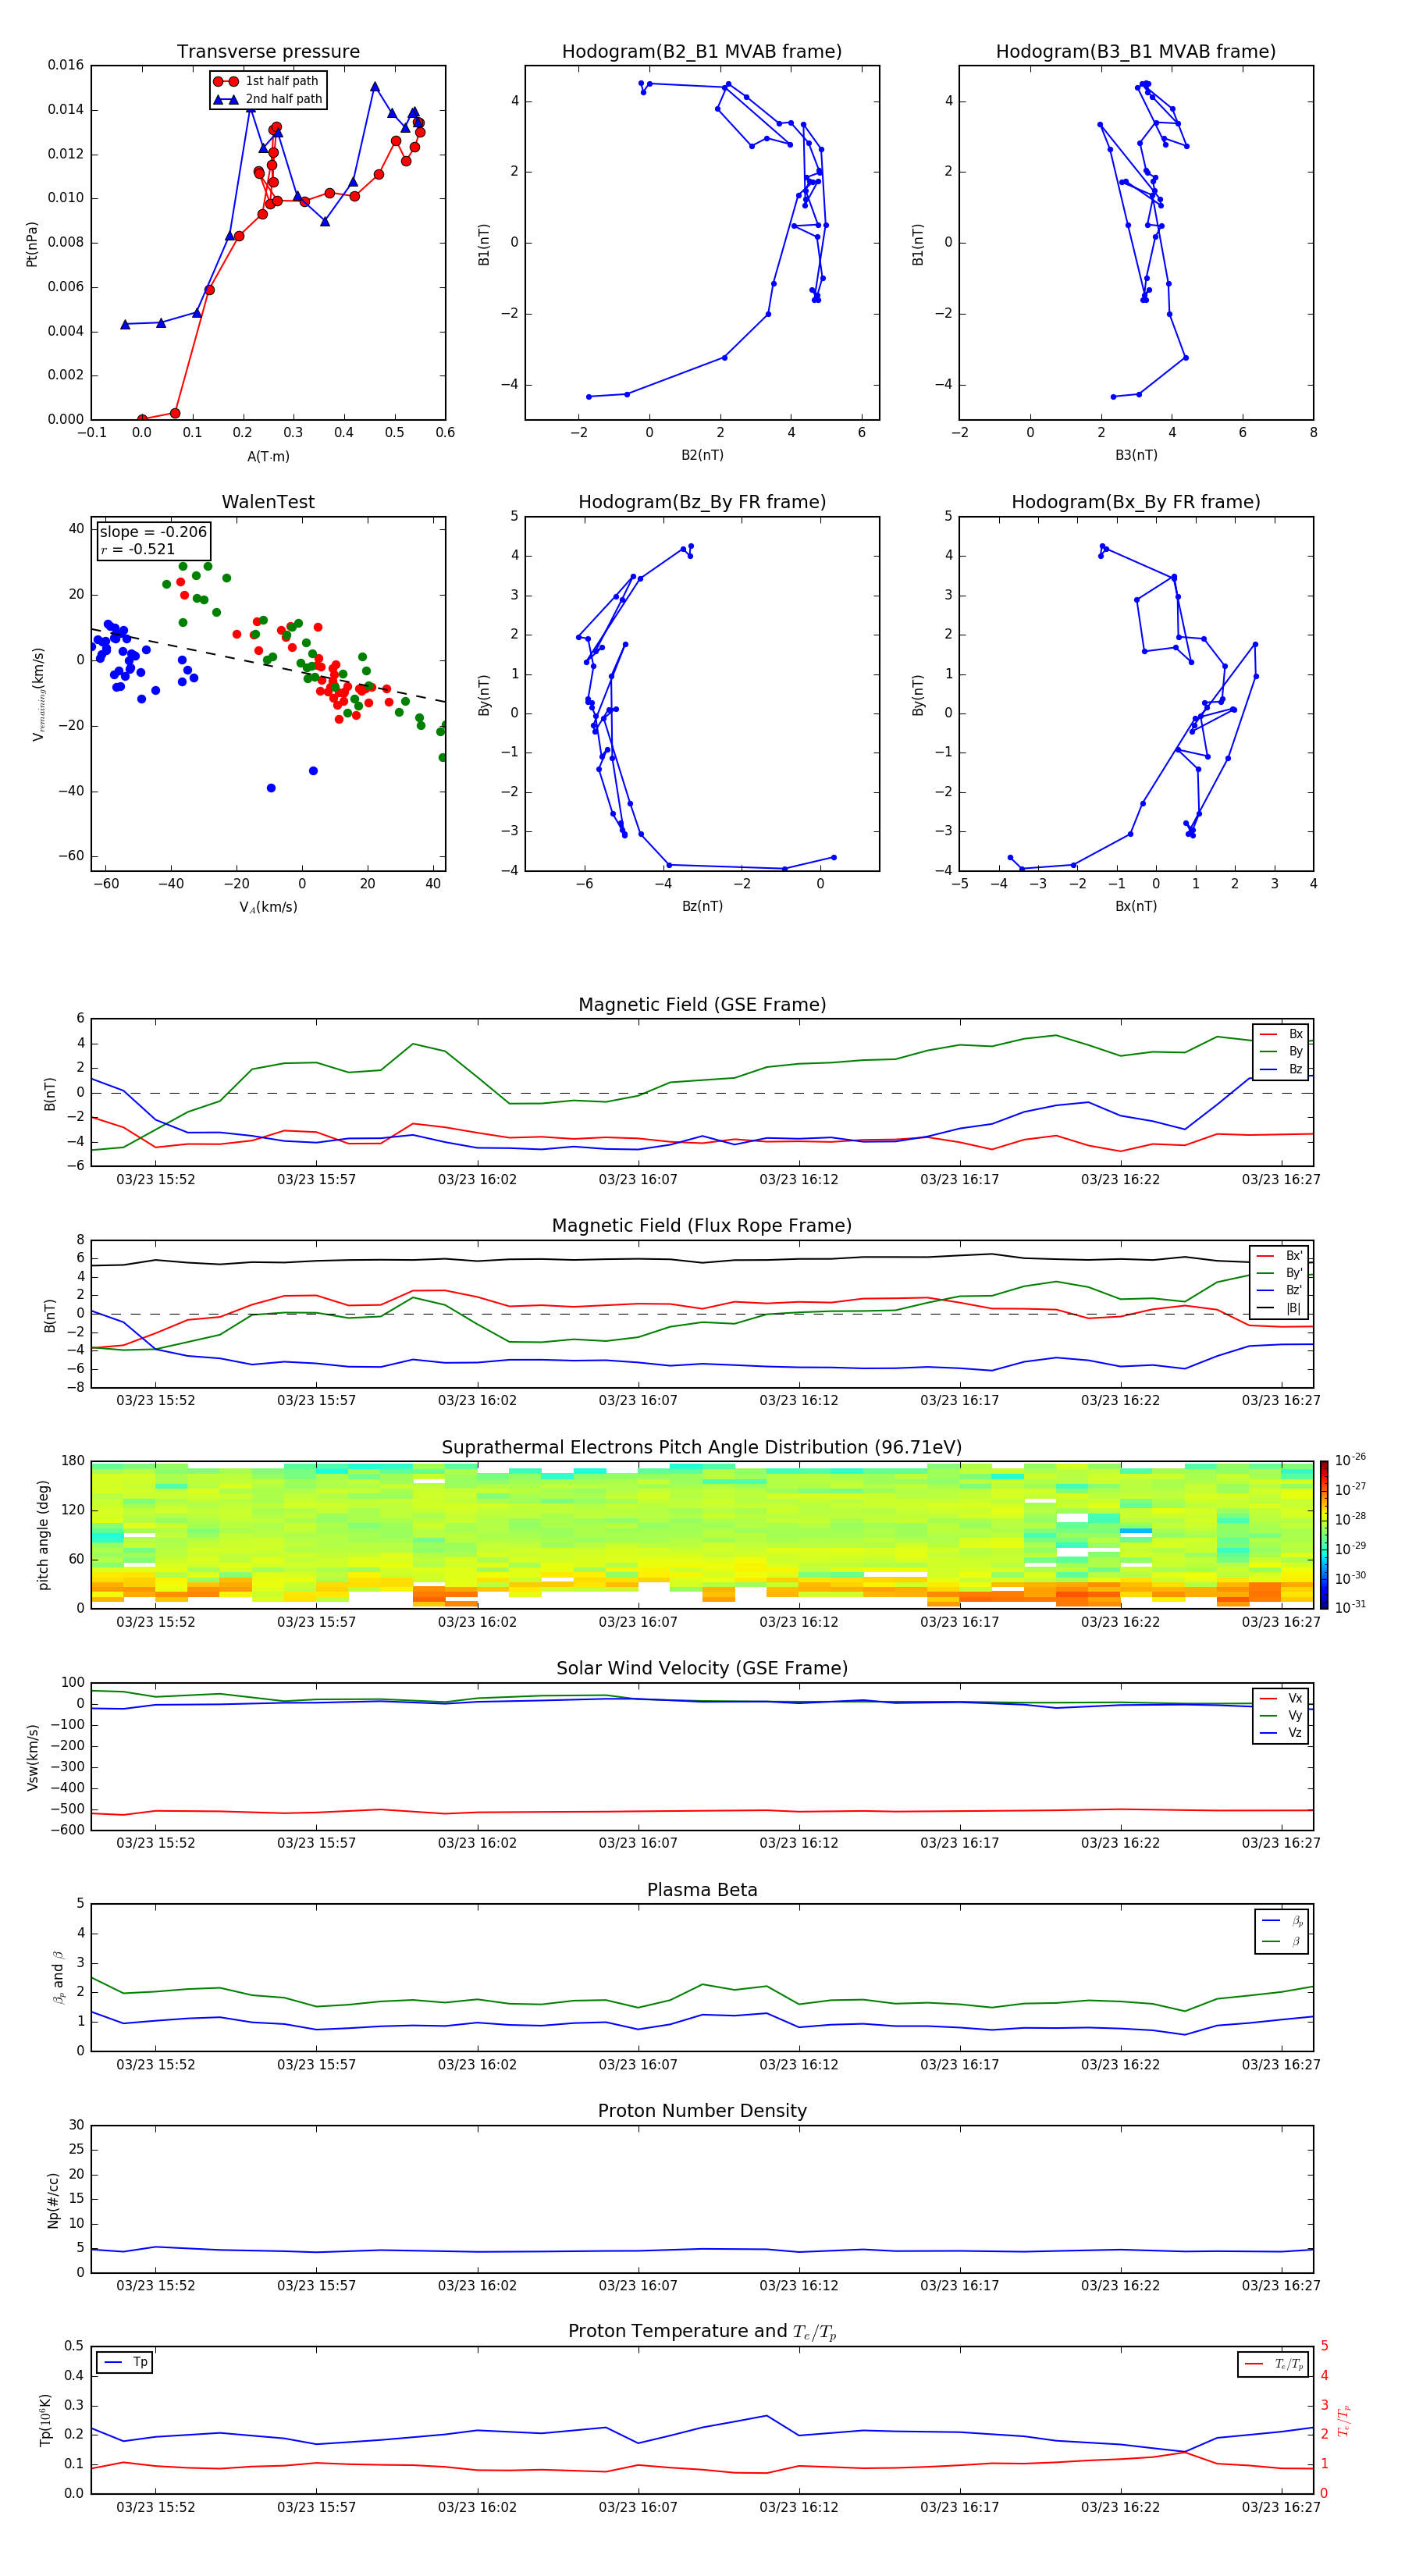Click 'Bz(nT)' x-axis label

[702, 906]
